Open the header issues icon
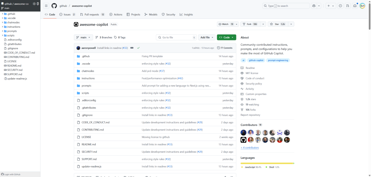This screenshot has height=177, width=371. pos(340,6)
